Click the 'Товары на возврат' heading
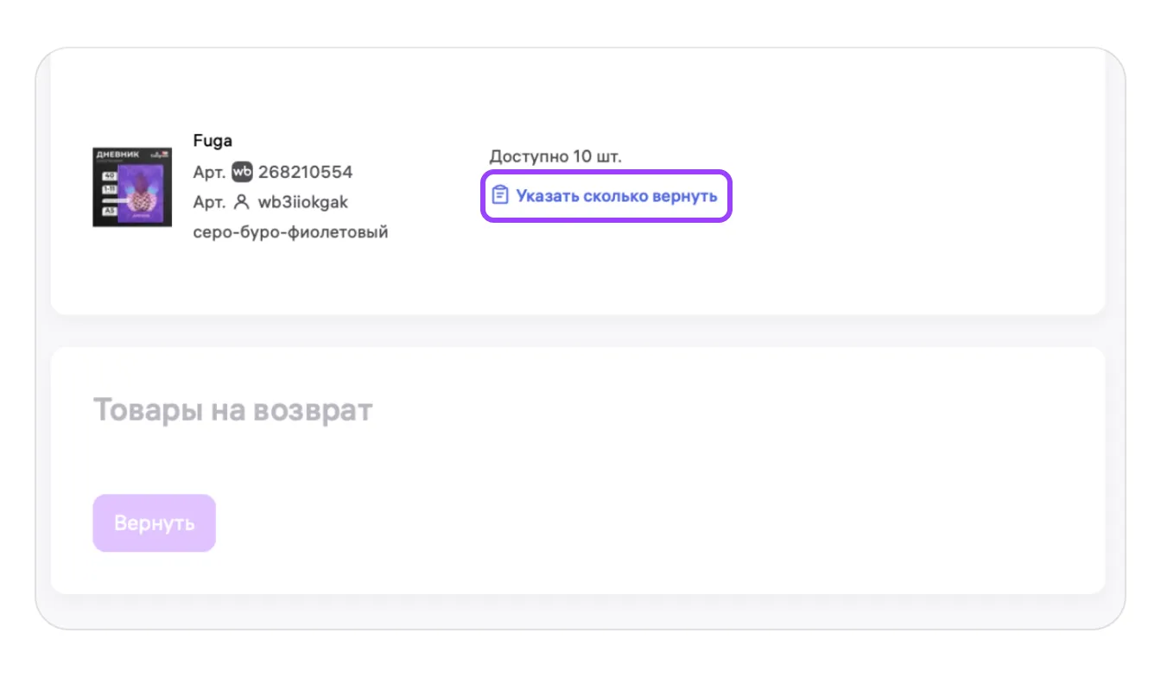This screenshot has width=1161, height=677. click(232, 409)
